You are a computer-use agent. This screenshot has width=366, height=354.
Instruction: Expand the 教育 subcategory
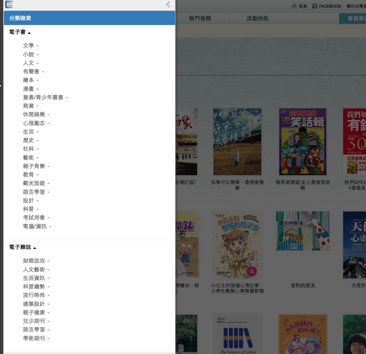click(31, 175)
